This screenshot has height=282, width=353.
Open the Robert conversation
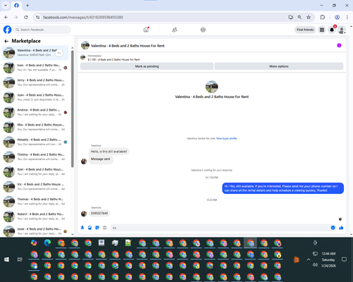(35, 216)
